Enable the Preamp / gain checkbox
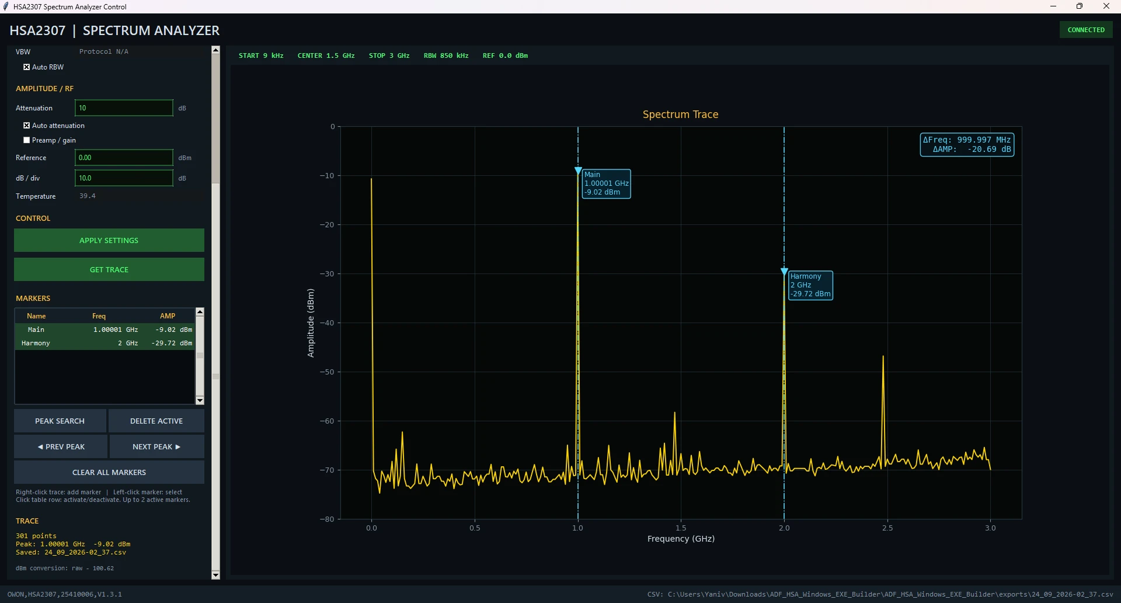The height and width of the screenshot is (603, 1121). (x=26, y=140)
